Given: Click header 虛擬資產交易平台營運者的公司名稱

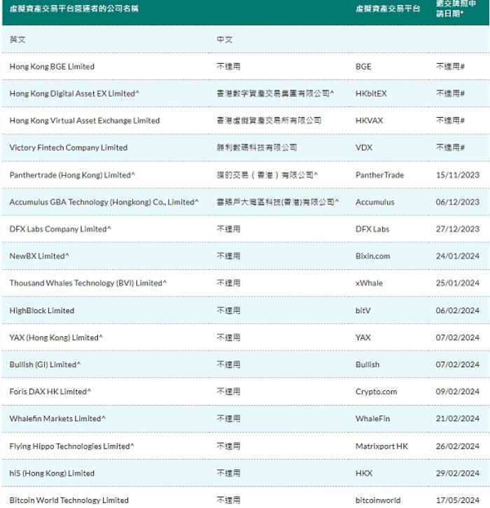Looking at the screenshot, I should (74, 8).
